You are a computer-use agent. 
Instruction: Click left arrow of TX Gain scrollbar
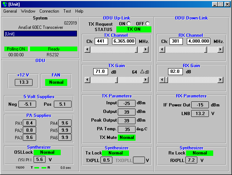click(x=87, y=80)
